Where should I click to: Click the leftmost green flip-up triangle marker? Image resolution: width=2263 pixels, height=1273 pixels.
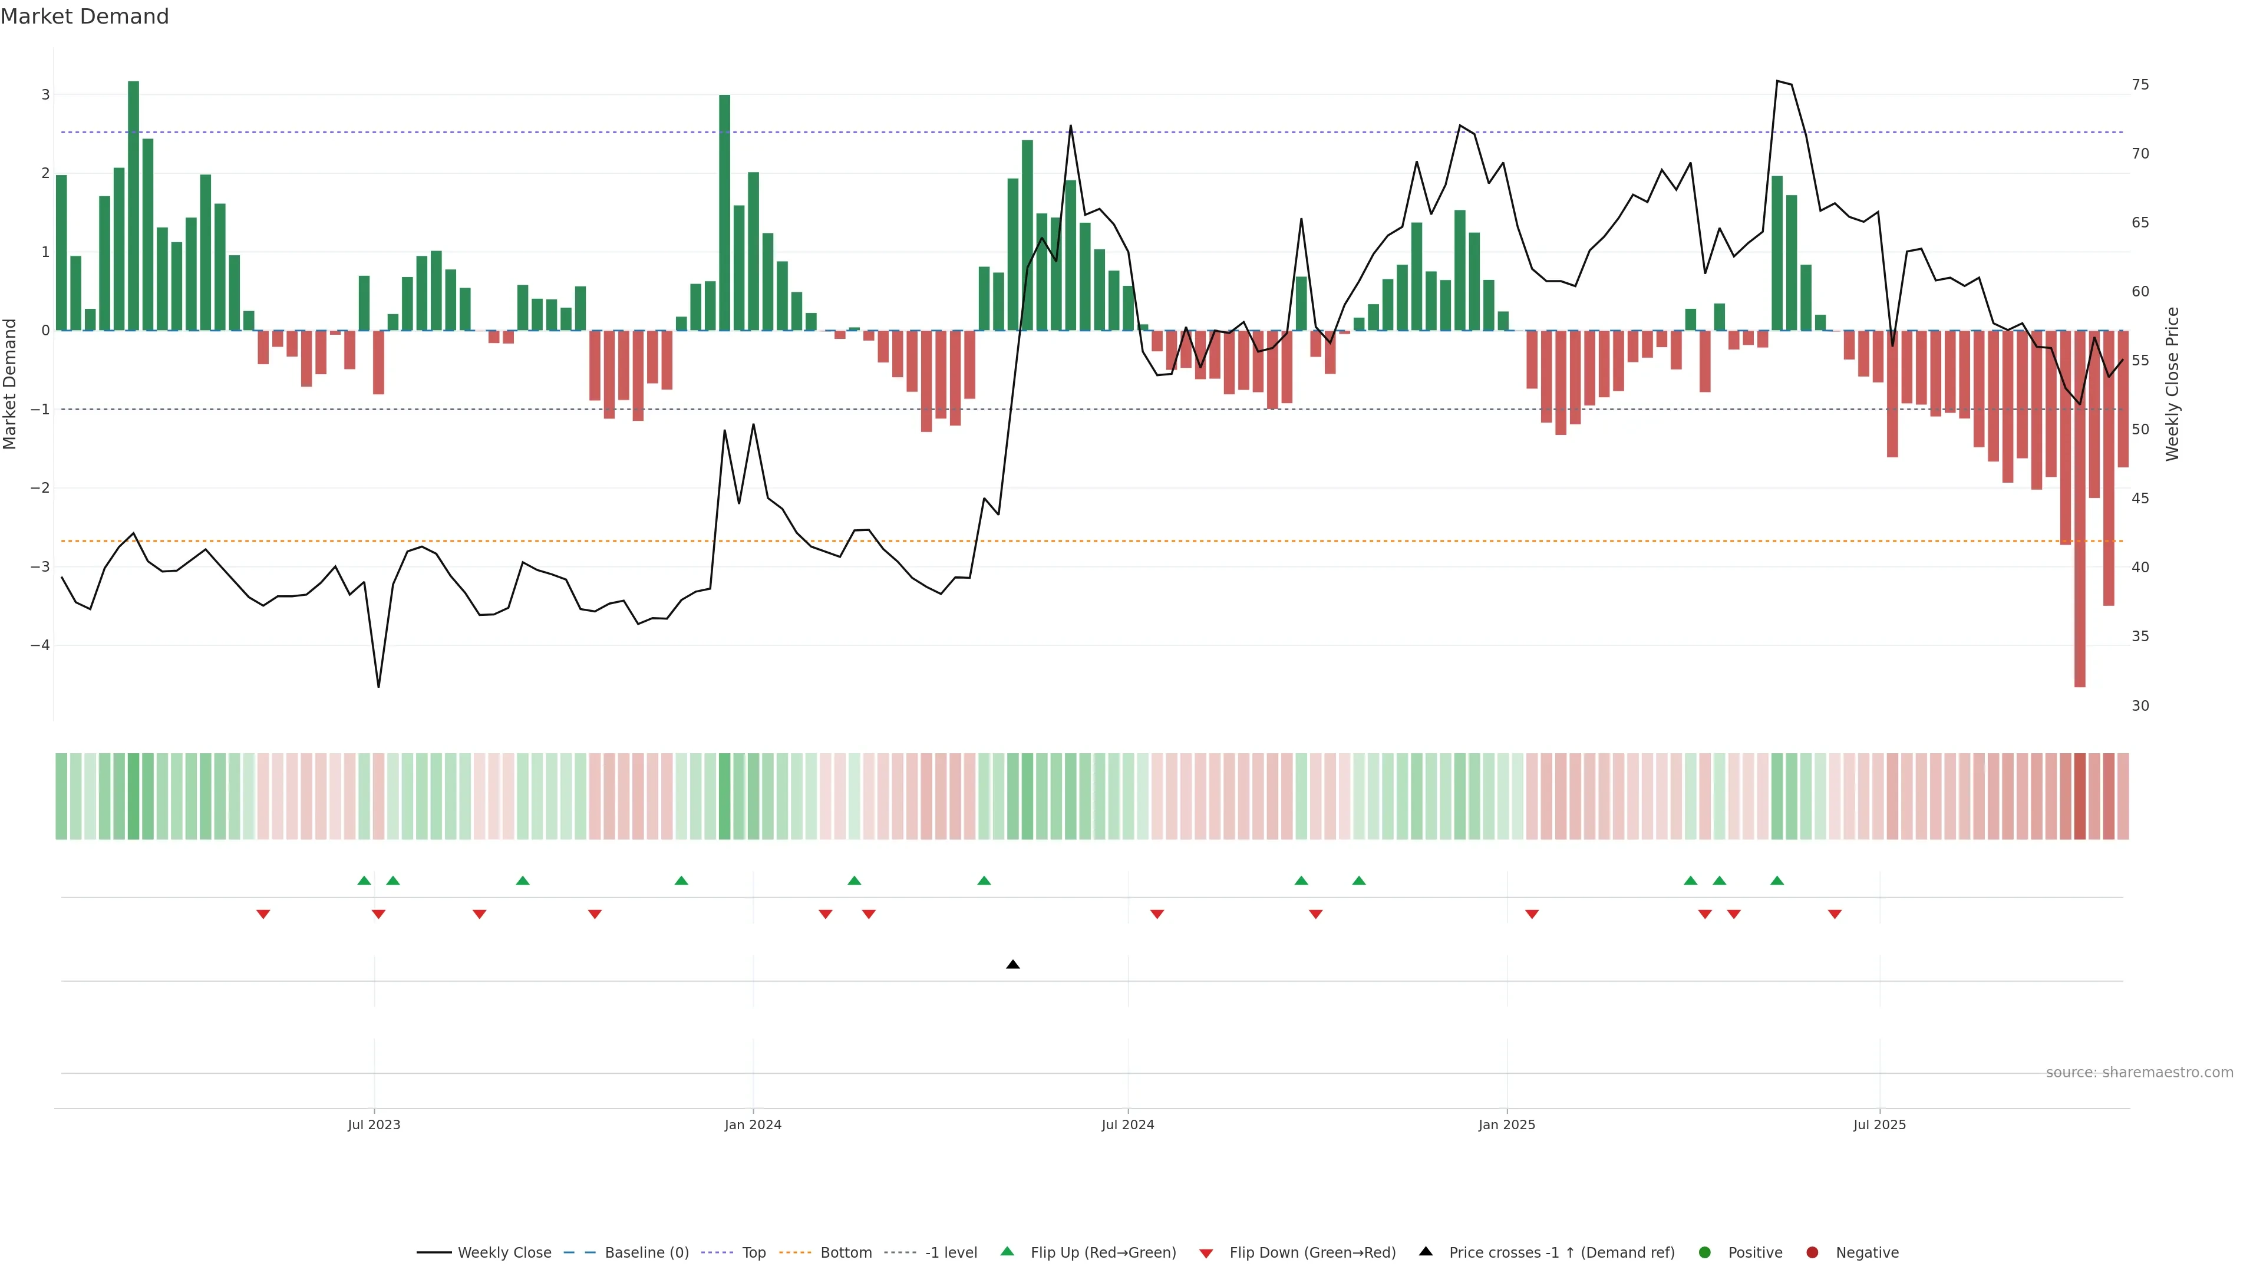pyautogui.click(x=365, y=881)
